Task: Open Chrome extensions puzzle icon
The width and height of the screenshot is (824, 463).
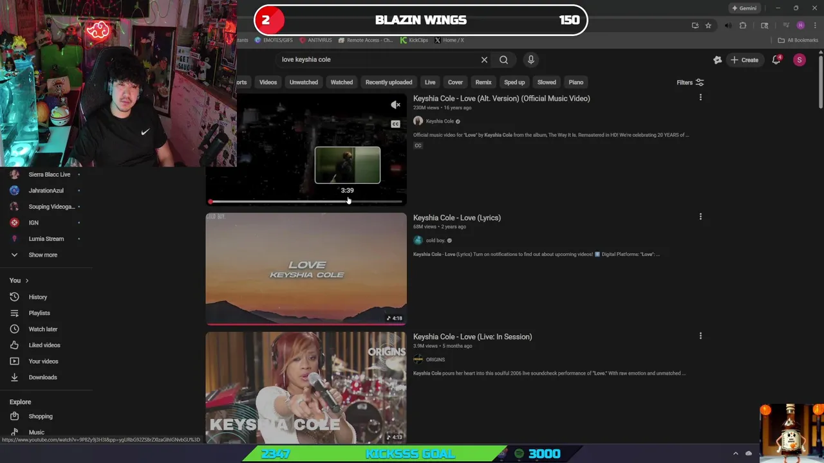Action: click(742, 26)
